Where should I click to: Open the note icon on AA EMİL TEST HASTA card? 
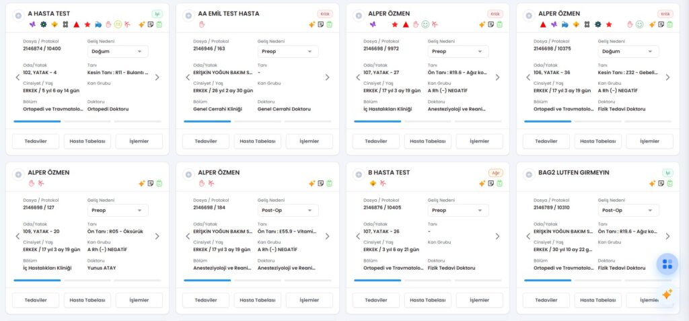[321, 25]
